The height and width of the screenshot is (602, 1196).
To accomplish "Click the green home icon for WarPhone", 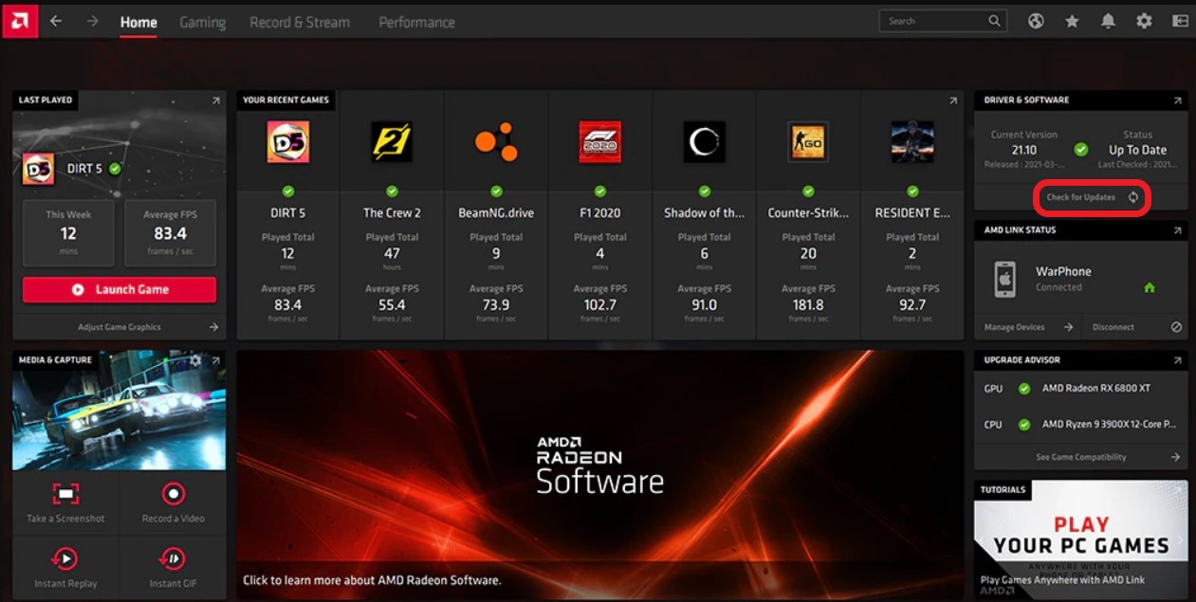I will click(x=1150, y=287).
